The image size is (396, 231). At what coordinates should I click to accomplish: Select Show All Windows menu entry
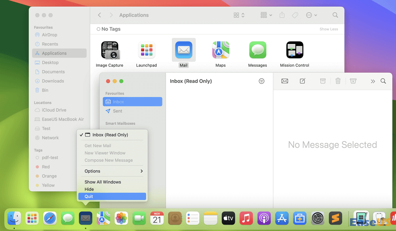tap(103, 182)
